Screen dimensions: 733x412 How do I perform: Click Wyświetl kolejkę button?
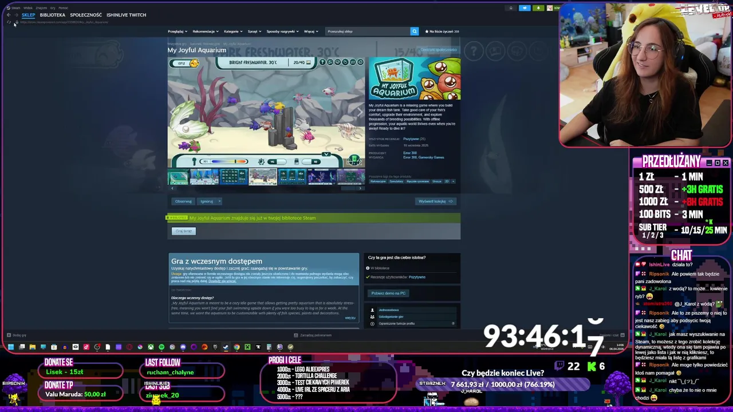tap(436, 201)
